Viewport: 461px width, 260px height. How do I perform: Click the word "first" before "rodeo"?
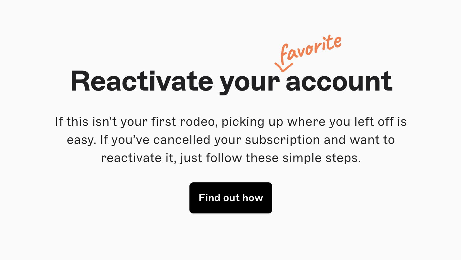tap(159, 122)
